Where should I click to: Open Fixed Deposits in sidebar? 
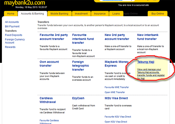pyautogui.click(x=14, y=35)
